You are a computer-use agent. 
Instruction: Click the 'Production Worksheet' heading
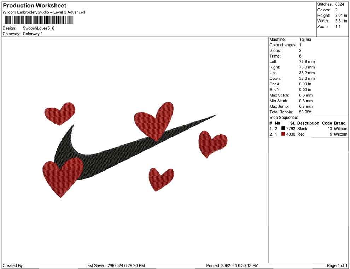34,6
